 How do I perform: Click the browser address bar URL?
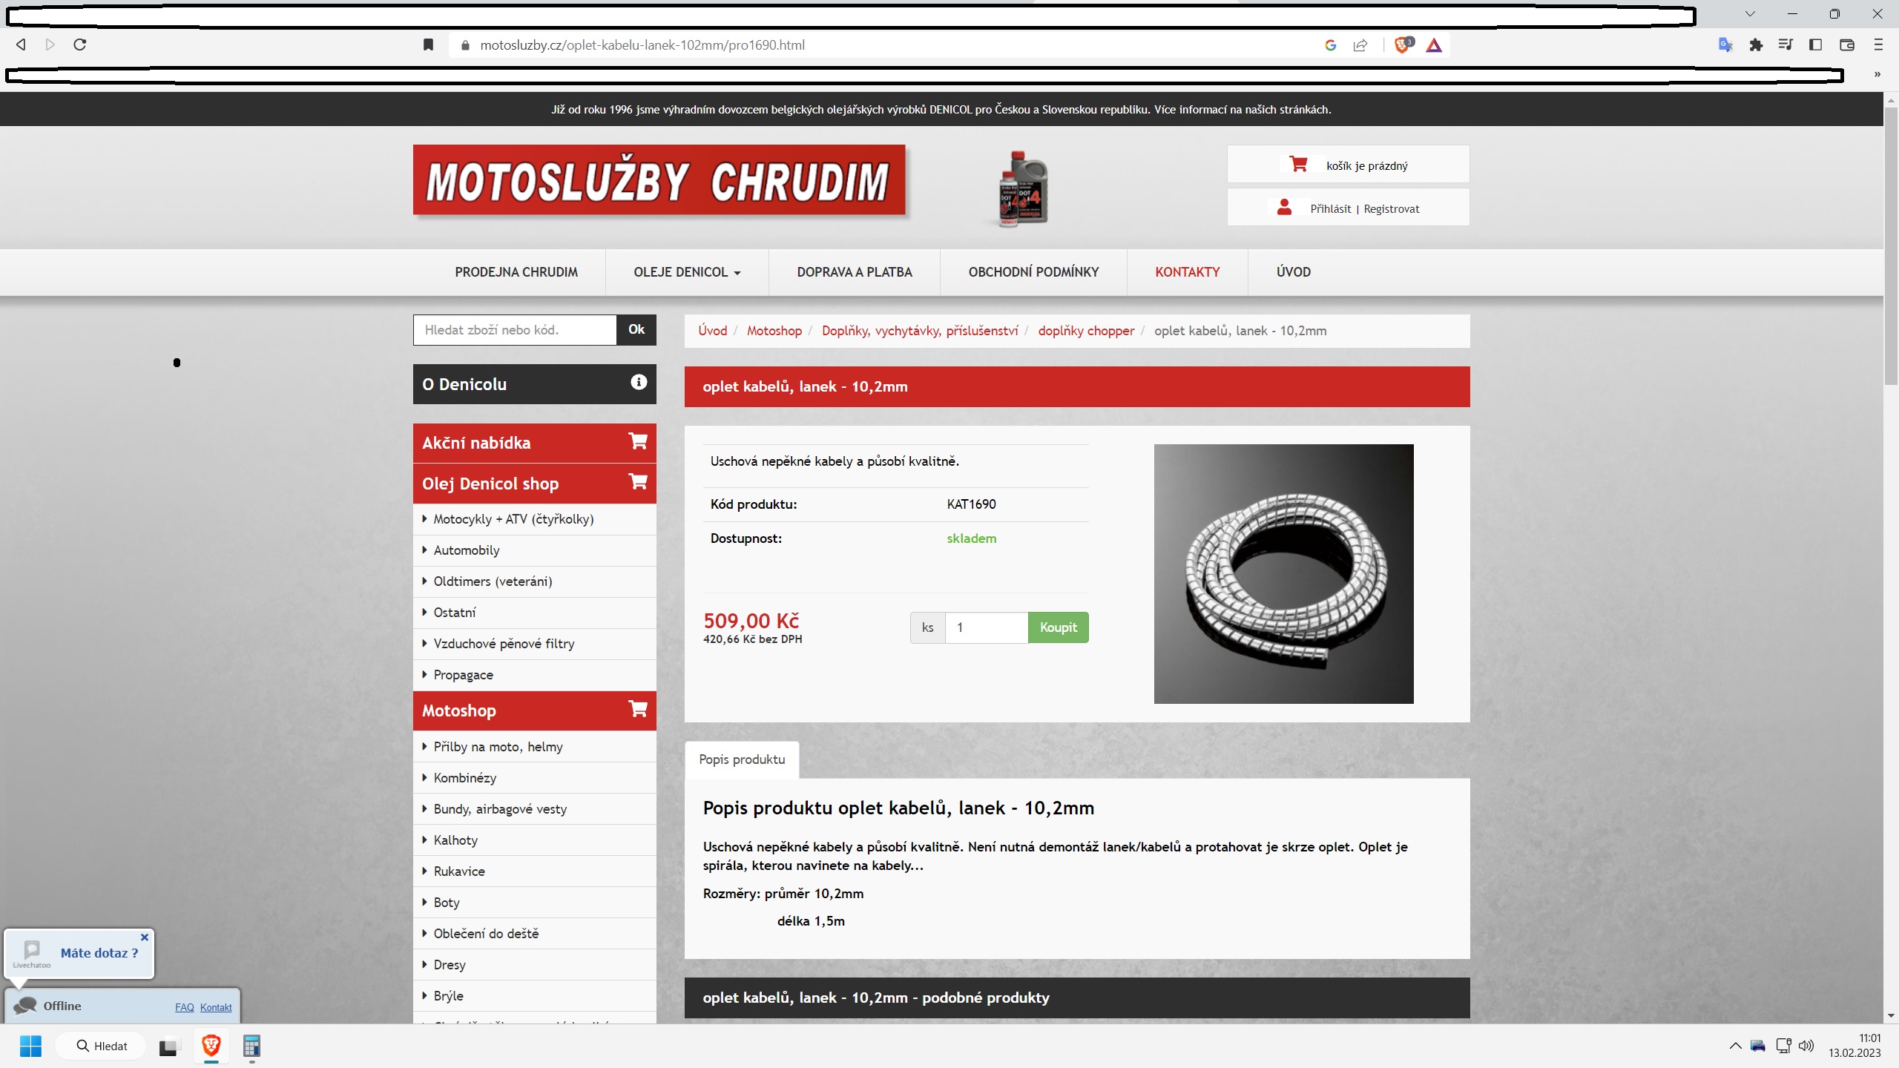tap(642, 45)
